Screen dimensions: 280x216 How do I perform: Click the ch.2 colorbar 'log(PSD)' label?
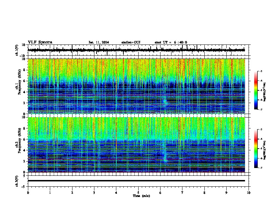(x=265, y=150)
